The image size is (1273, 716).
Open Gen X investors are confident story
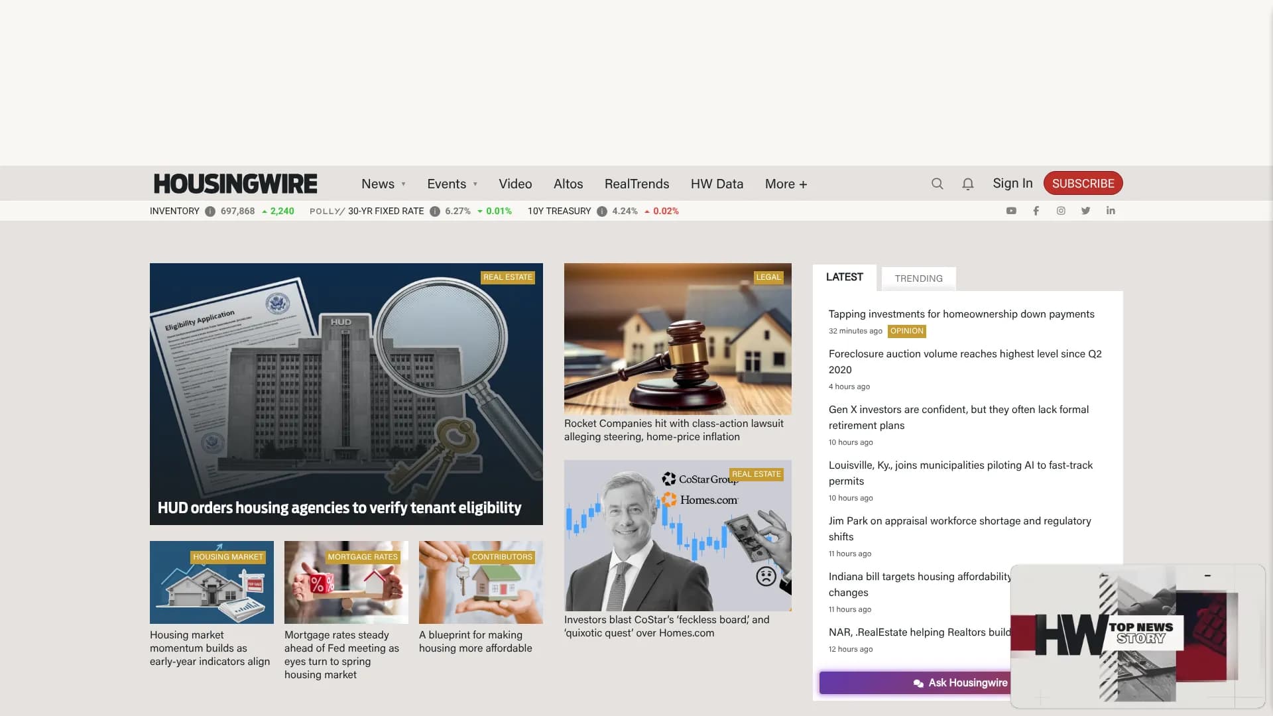coord(959,418)
